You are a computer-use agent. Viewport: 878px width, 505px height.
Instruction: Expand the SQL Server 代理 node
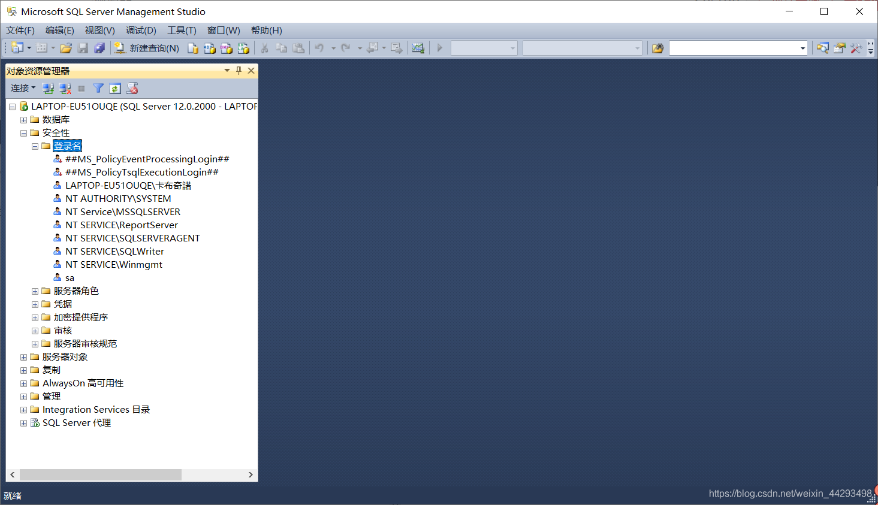(23, 423)
